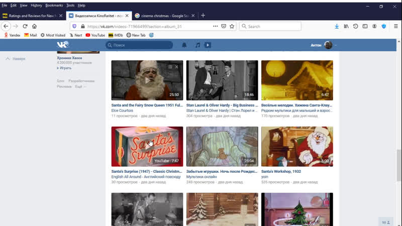Open VK video player icon in header
This screenshot has width=402, height=226.
(208, 45)
